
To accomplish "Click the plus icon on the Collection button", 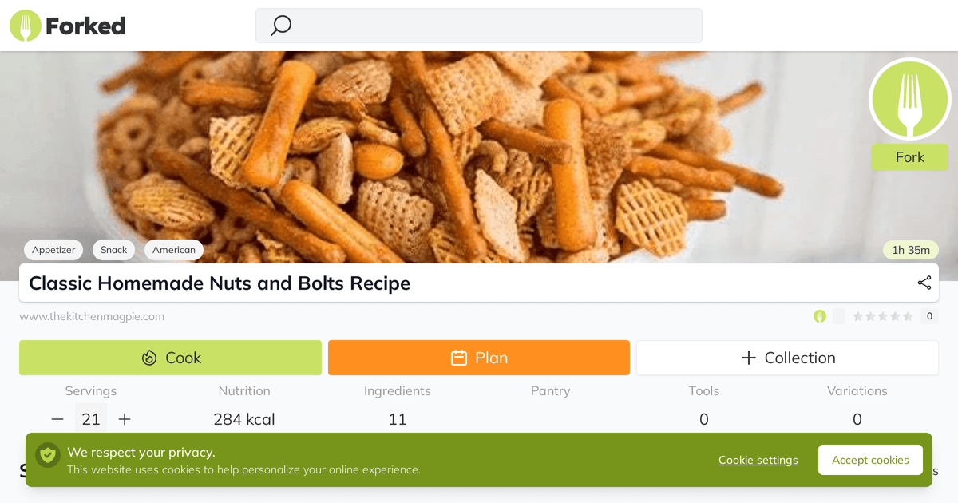I will click(x=749, y=358).
